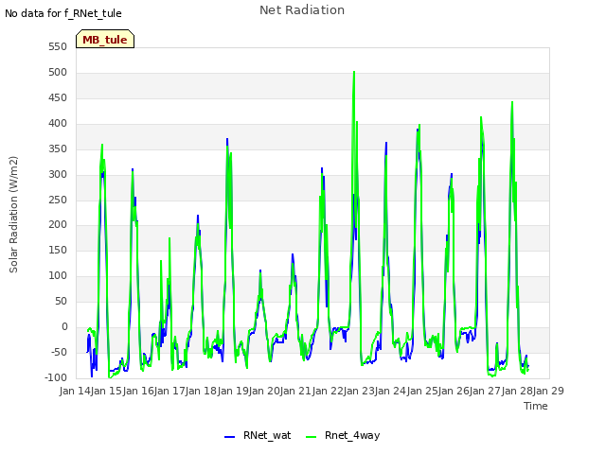Screen dimensions: 606x454
Task: Click the Jan 14 x-axis label
Action: 75,391
